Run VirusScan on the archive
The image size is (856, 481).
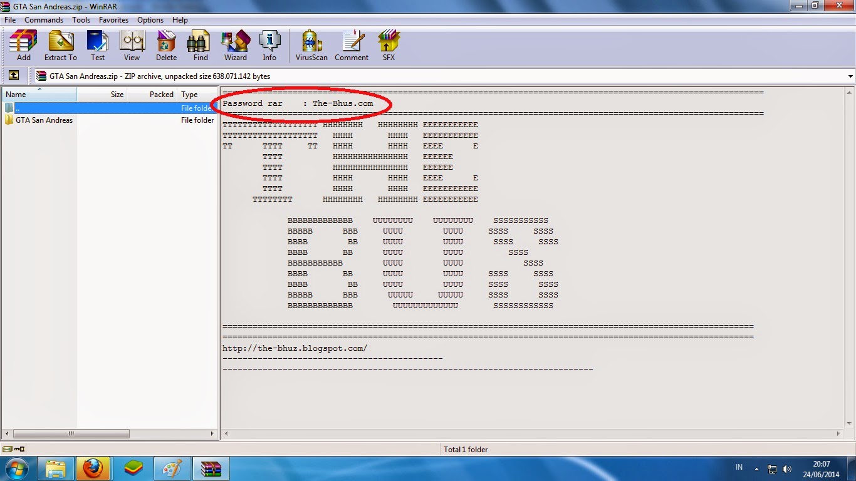(x=311, y=46)
